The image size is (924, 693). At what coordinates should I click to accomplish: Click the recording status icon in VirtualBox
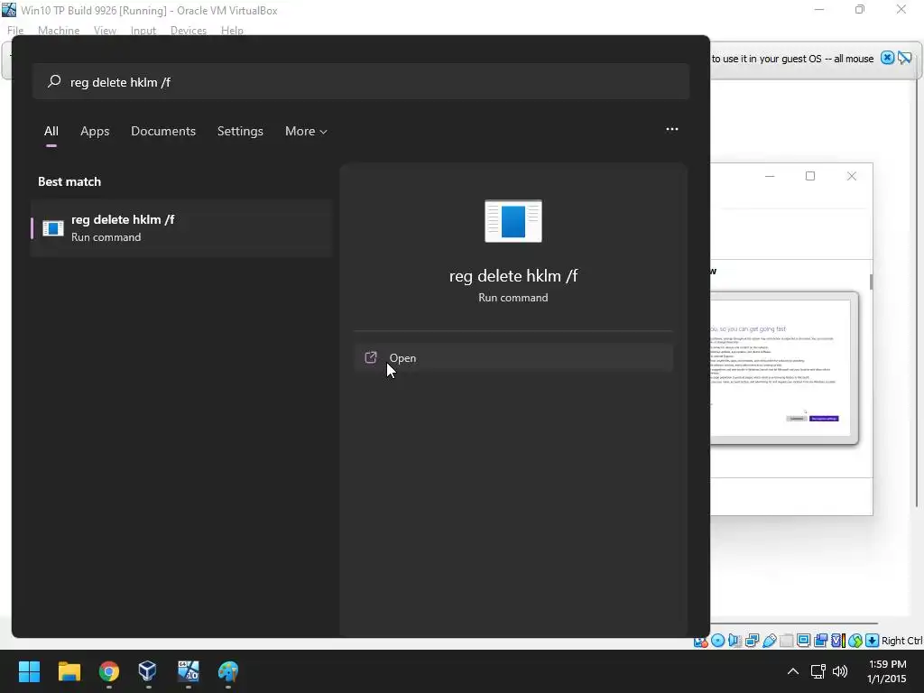(820, 641)
